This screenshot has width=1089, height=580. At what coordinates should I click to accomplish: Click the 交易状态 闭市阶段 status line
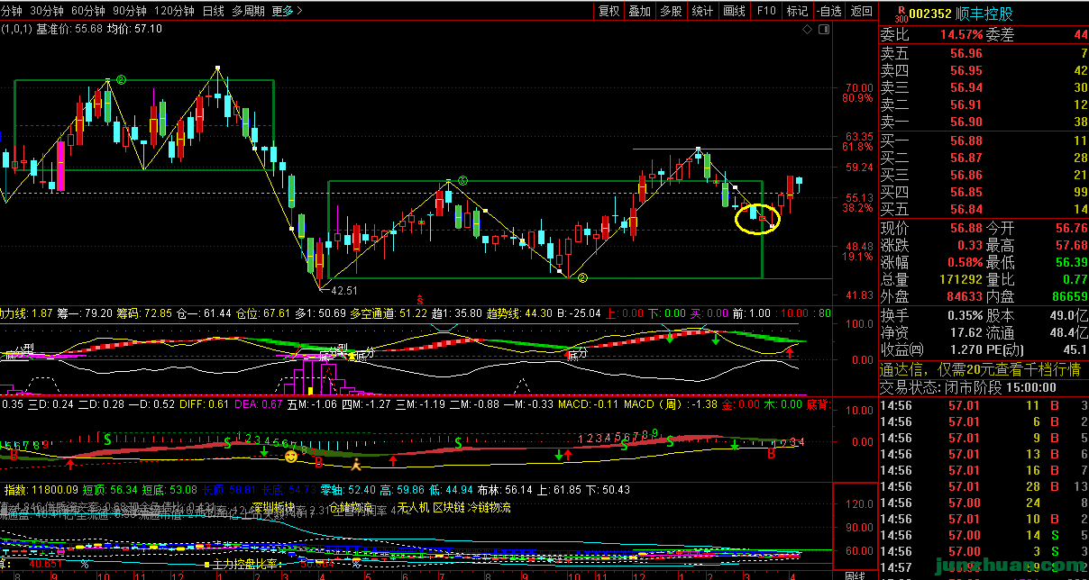click(967, 387)
